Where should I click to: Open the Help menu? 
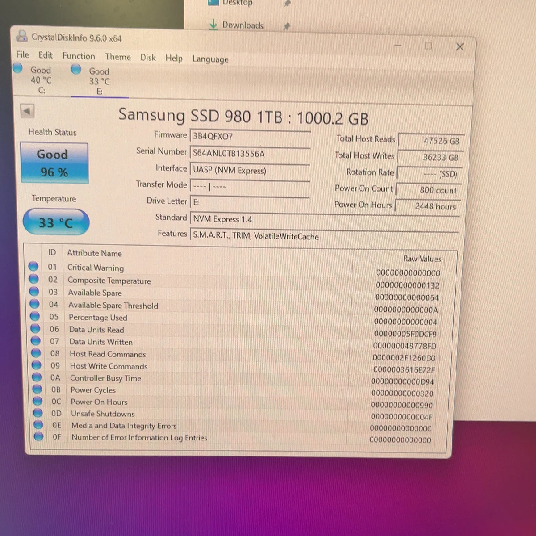point(174,58)
